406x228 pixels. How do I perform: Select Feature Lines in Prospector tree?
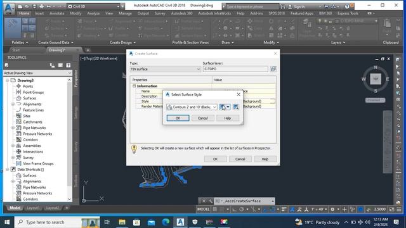tap(33, 110)
